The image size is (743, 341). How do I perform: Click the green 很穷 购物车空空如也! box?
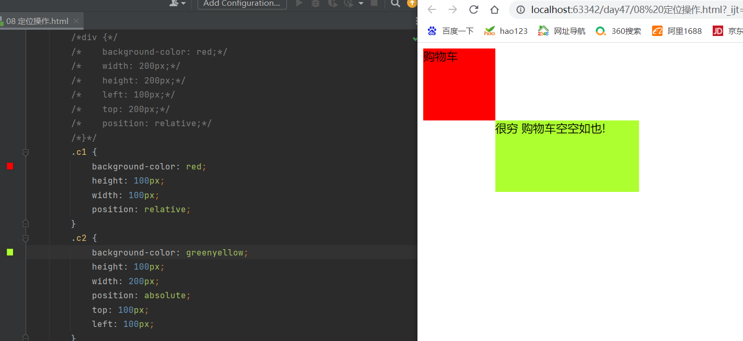567,156
